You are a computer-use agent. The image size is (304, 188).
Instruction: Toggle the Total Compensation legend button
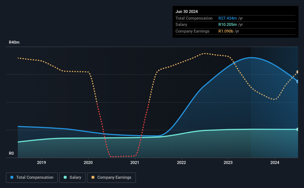(32, 178)
